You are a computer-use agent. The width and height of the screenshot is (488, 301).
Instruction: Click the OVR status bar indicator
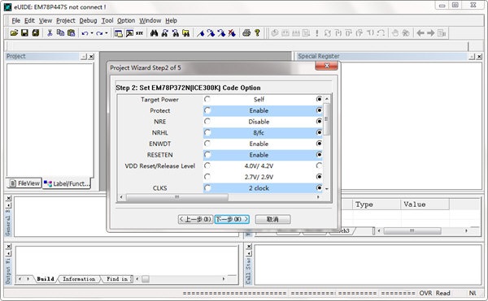[x=425, y=293]
